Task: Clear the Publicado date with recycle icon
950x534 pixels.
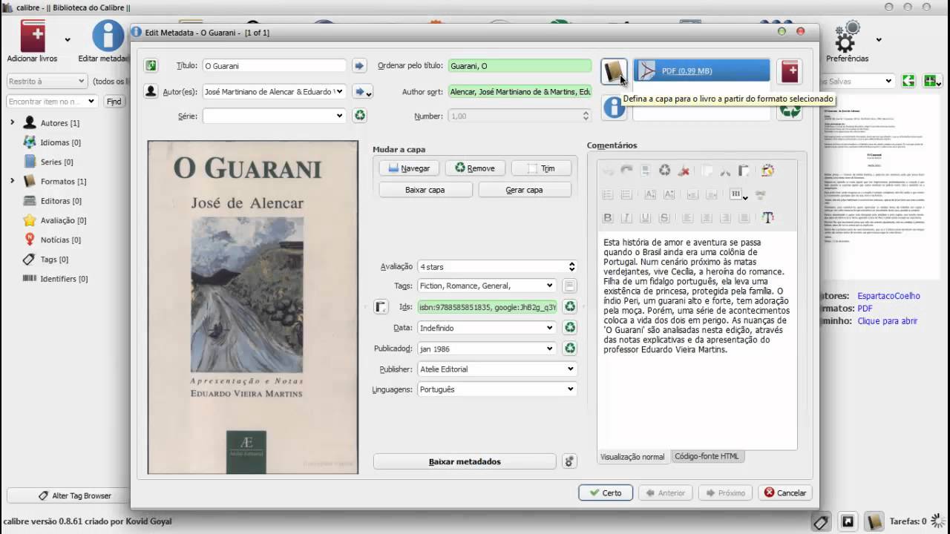Action: click(x=570, y=348)
